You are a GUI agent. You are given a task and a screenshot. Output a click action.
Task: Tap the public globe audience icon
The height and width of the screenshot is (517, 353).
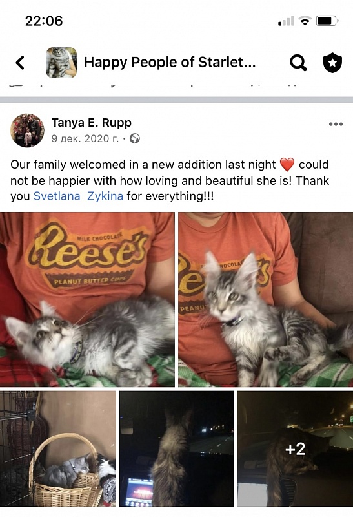click(135, 139)
